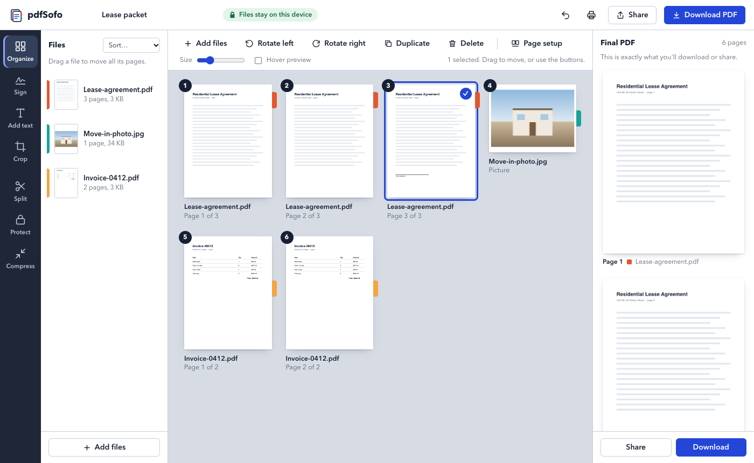Open the Sign tool
The width and height of the screenshot is (754, 463).
[20, 86]
